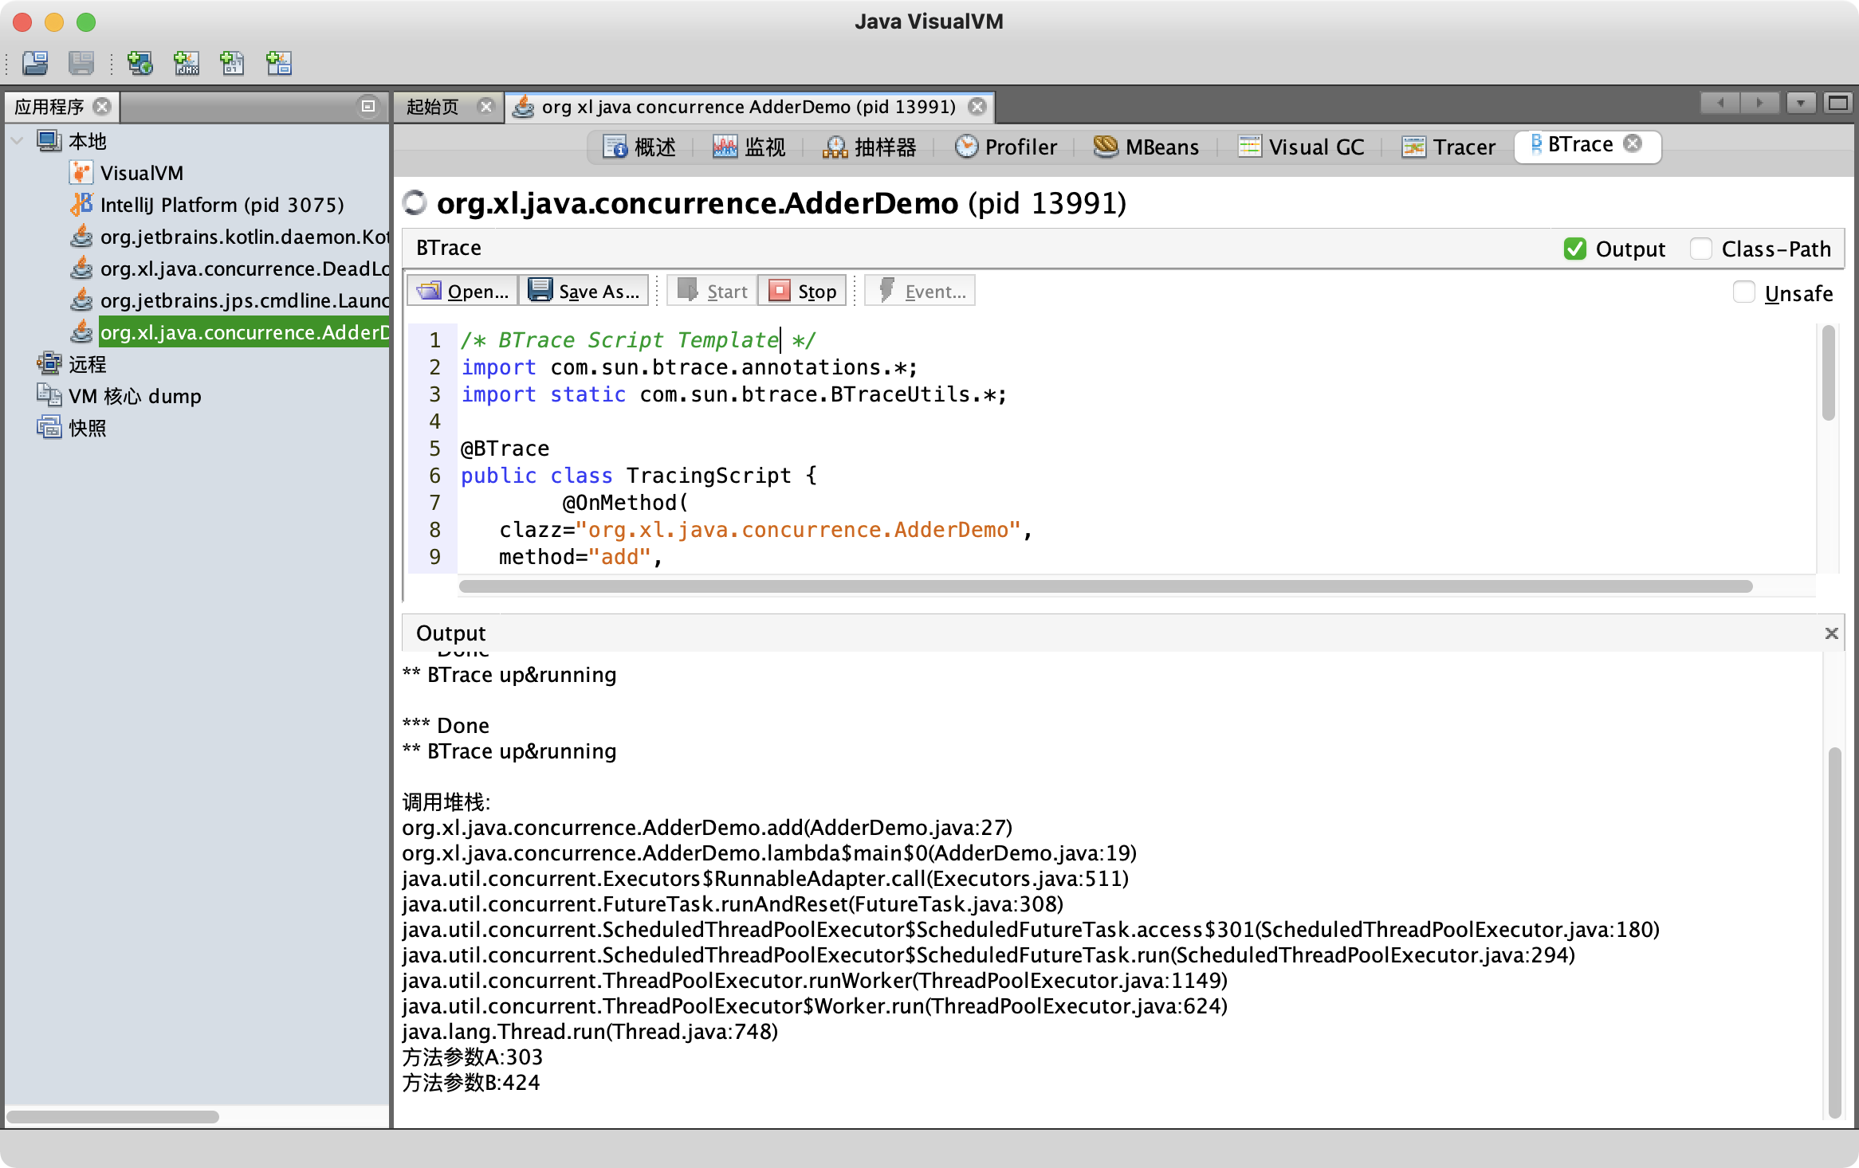The image size is (1859, 1168).
Task: Click the applications panel horizontal scrollbar
Action: pyautogui.click(x=112, y=1116)
